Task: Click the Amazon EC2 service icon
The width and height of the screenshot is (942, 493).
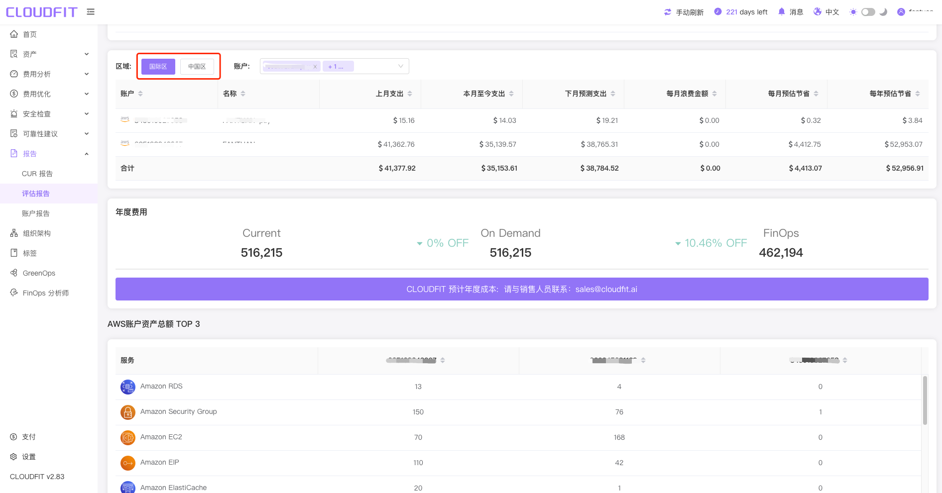Action: [128, 438]
